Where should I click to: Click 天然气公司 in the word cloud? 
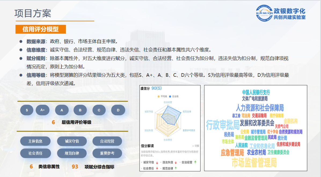point(282,126)
